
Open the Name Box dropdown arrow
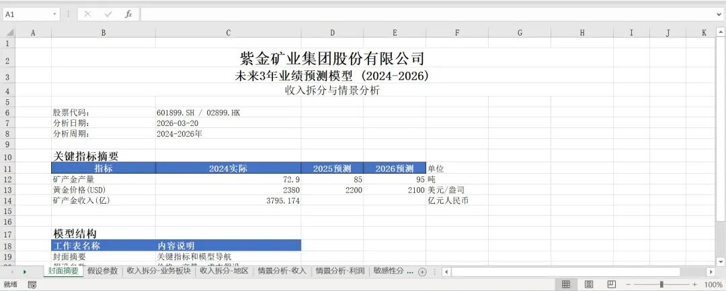[x=55, y=14]
